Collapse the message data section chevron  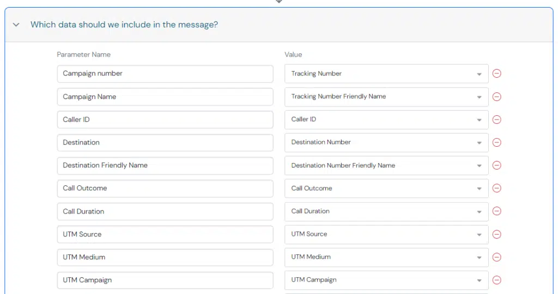(16, 25)
